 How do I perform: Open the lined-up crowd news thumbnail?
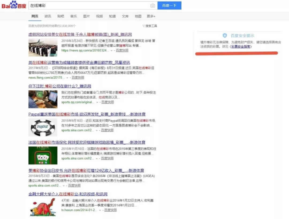click(x=43, y=47)
